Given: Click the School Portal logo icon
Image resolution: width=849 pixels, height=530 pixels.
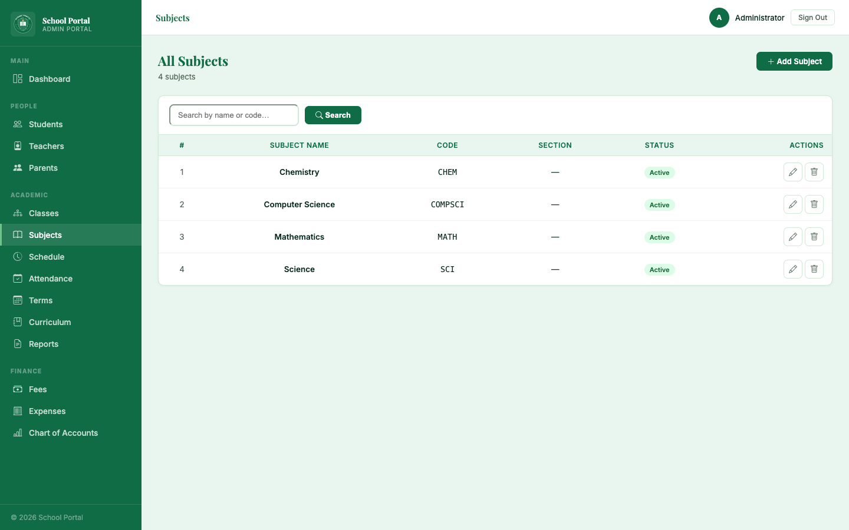Looking at the screenshot, I should click(x=23, y=24).
